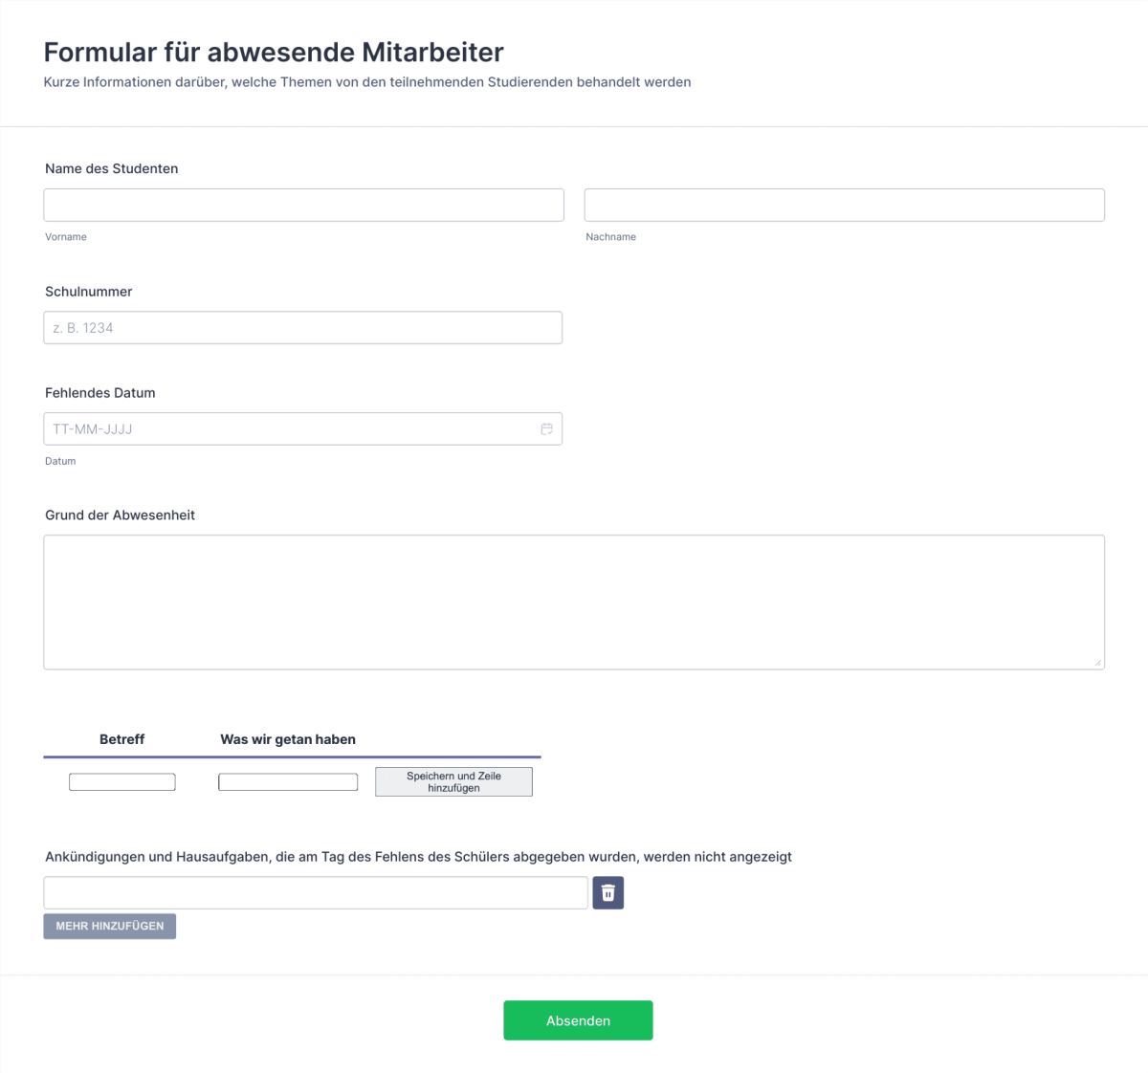Select the input under the Betreff column
Viewport: 1148px width, 1073px height.
tap(121, 781)
